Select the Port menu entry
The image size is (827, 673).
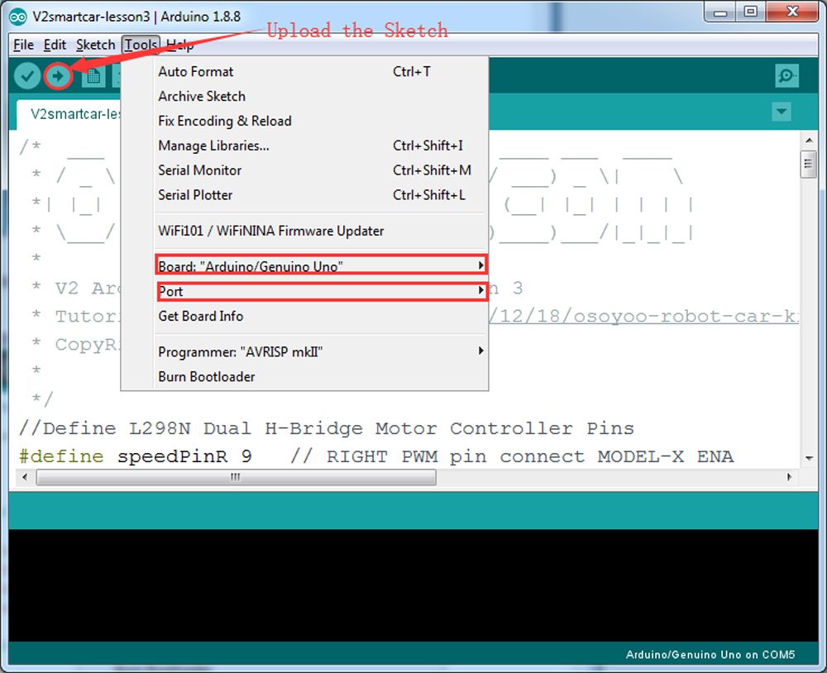coord(323,292)
